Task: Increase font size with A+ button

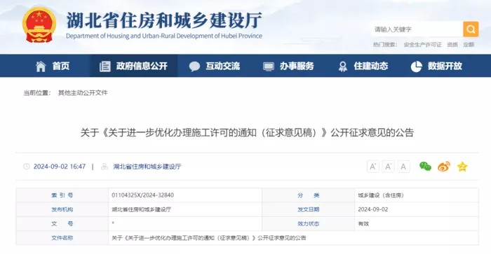Action: click(x=373, y=167)
